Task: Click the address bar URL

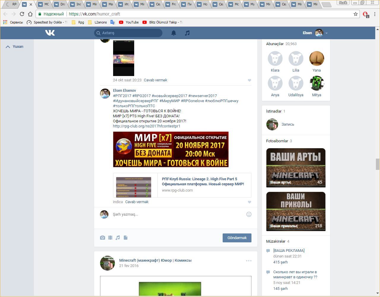Action: [94, 14]
